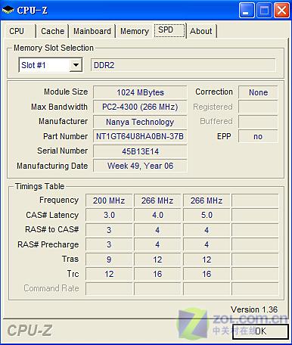Click the Max Bandwidth label
292x345 pixels.
click(59, 107)
